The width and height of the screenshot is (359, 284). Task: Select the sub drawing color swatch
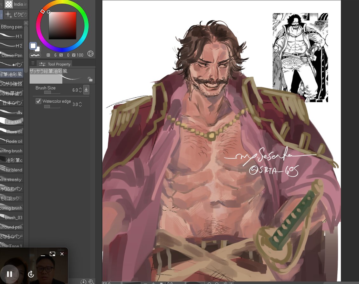[x=38, y=49]
